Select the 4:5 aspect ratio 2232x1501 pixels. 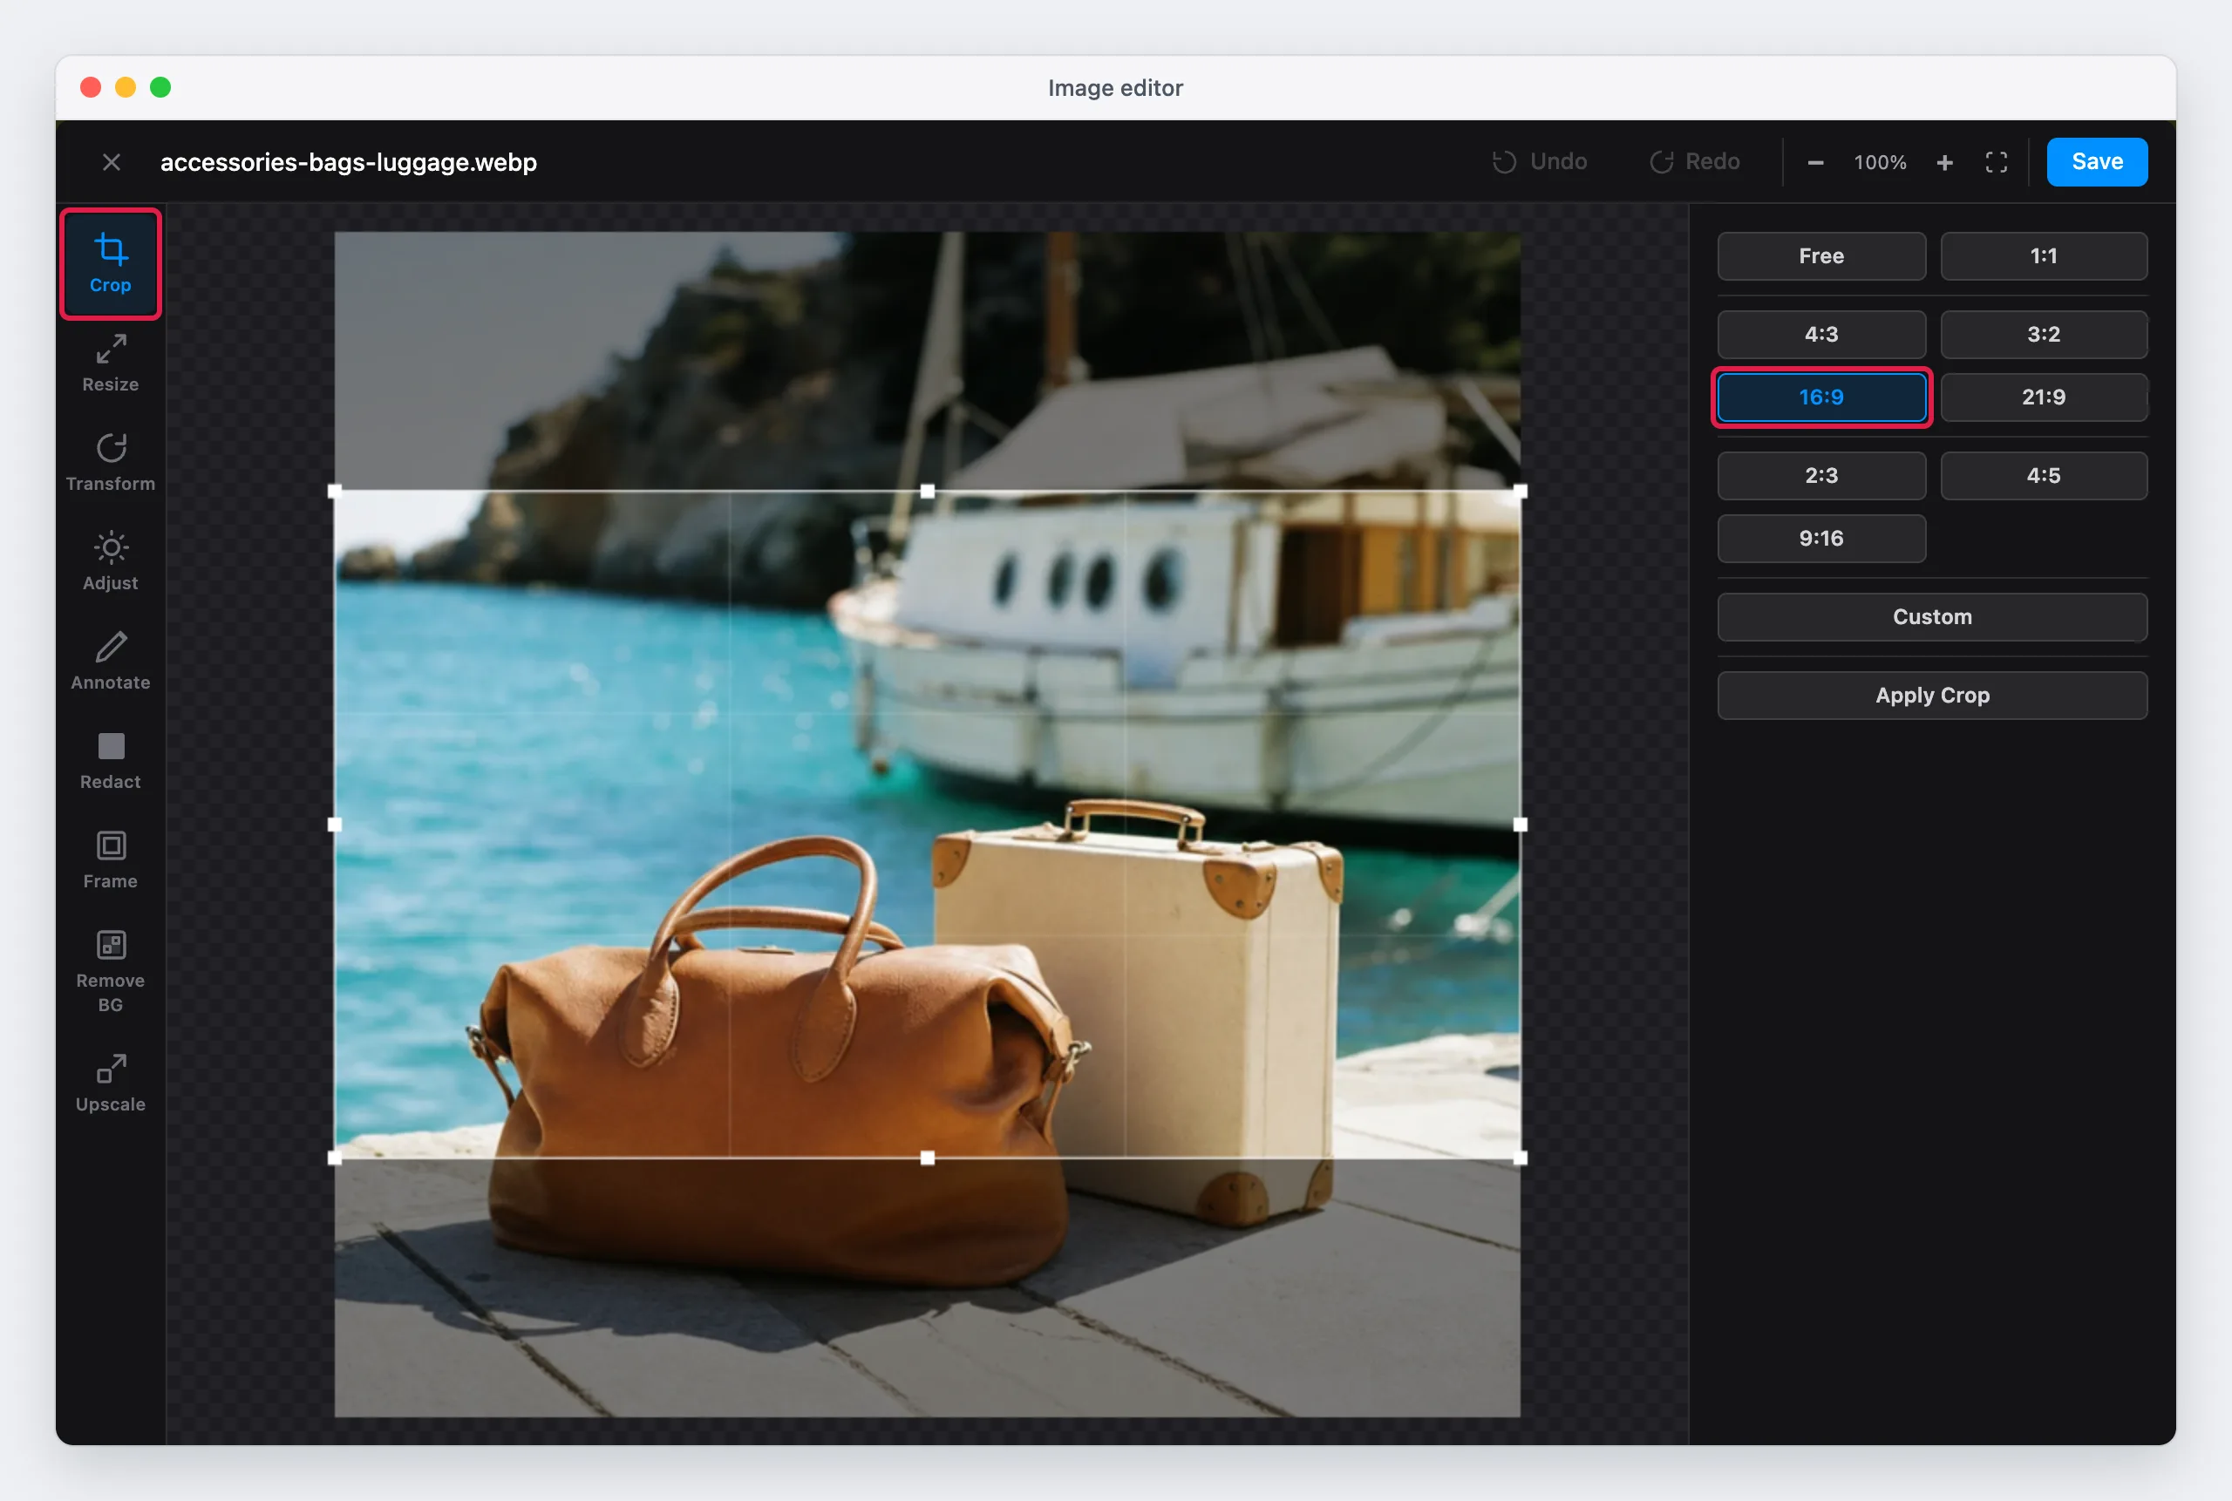[2043, 476]
